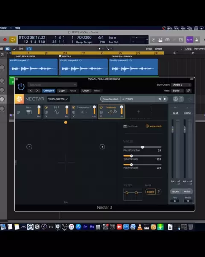Solo the Pitch module
The width and height of the screenshot is (205, 257).
pyautogui.click(x=18, y=112)
